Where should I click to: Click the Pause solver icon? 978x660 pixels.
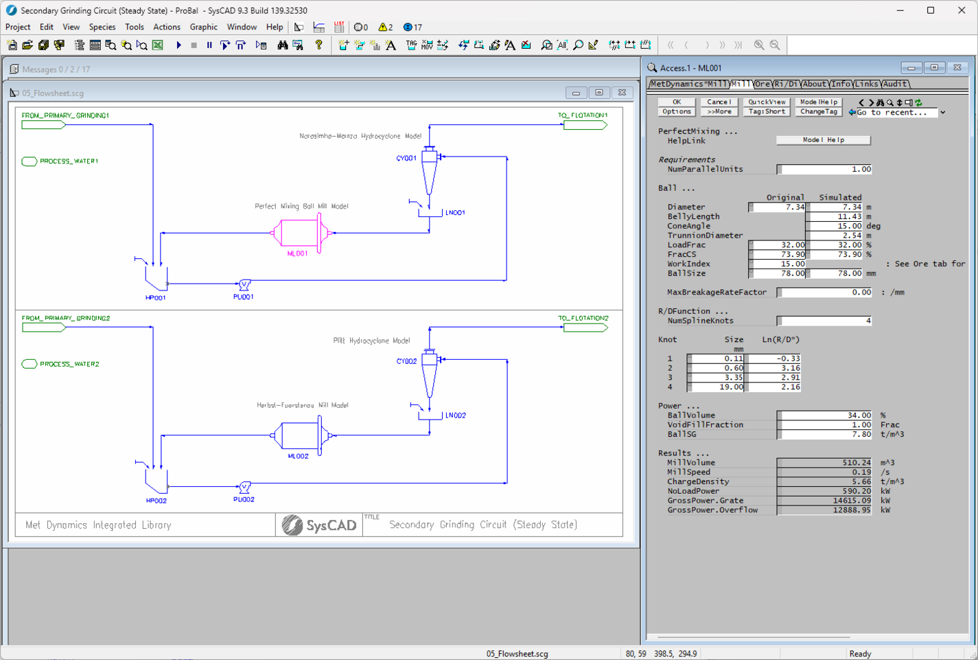click(x=209, y=45)
